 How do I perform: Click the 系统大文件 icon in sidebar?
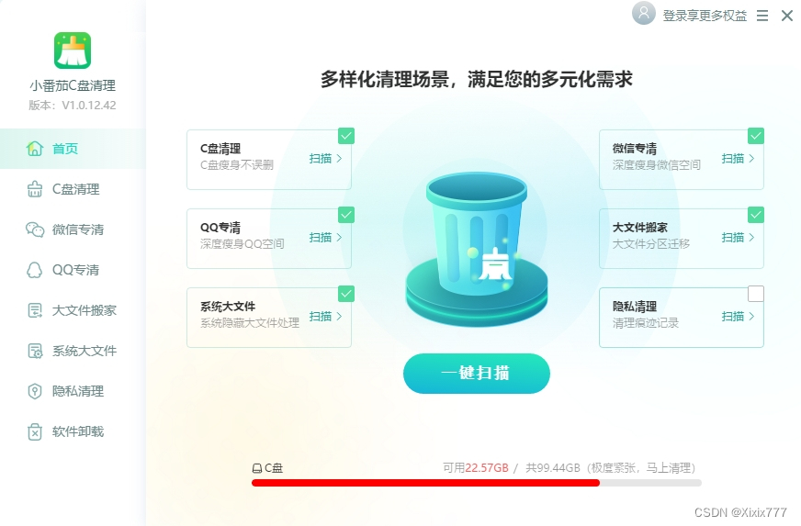[35, 351]
